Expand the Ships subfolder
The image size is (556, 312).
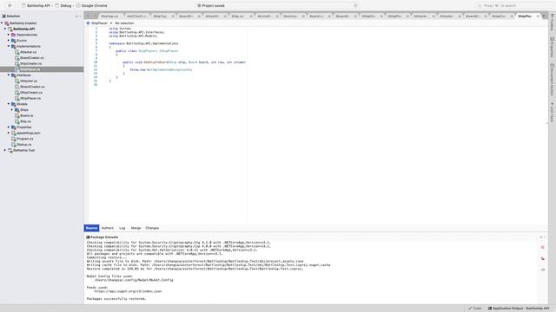12,110
